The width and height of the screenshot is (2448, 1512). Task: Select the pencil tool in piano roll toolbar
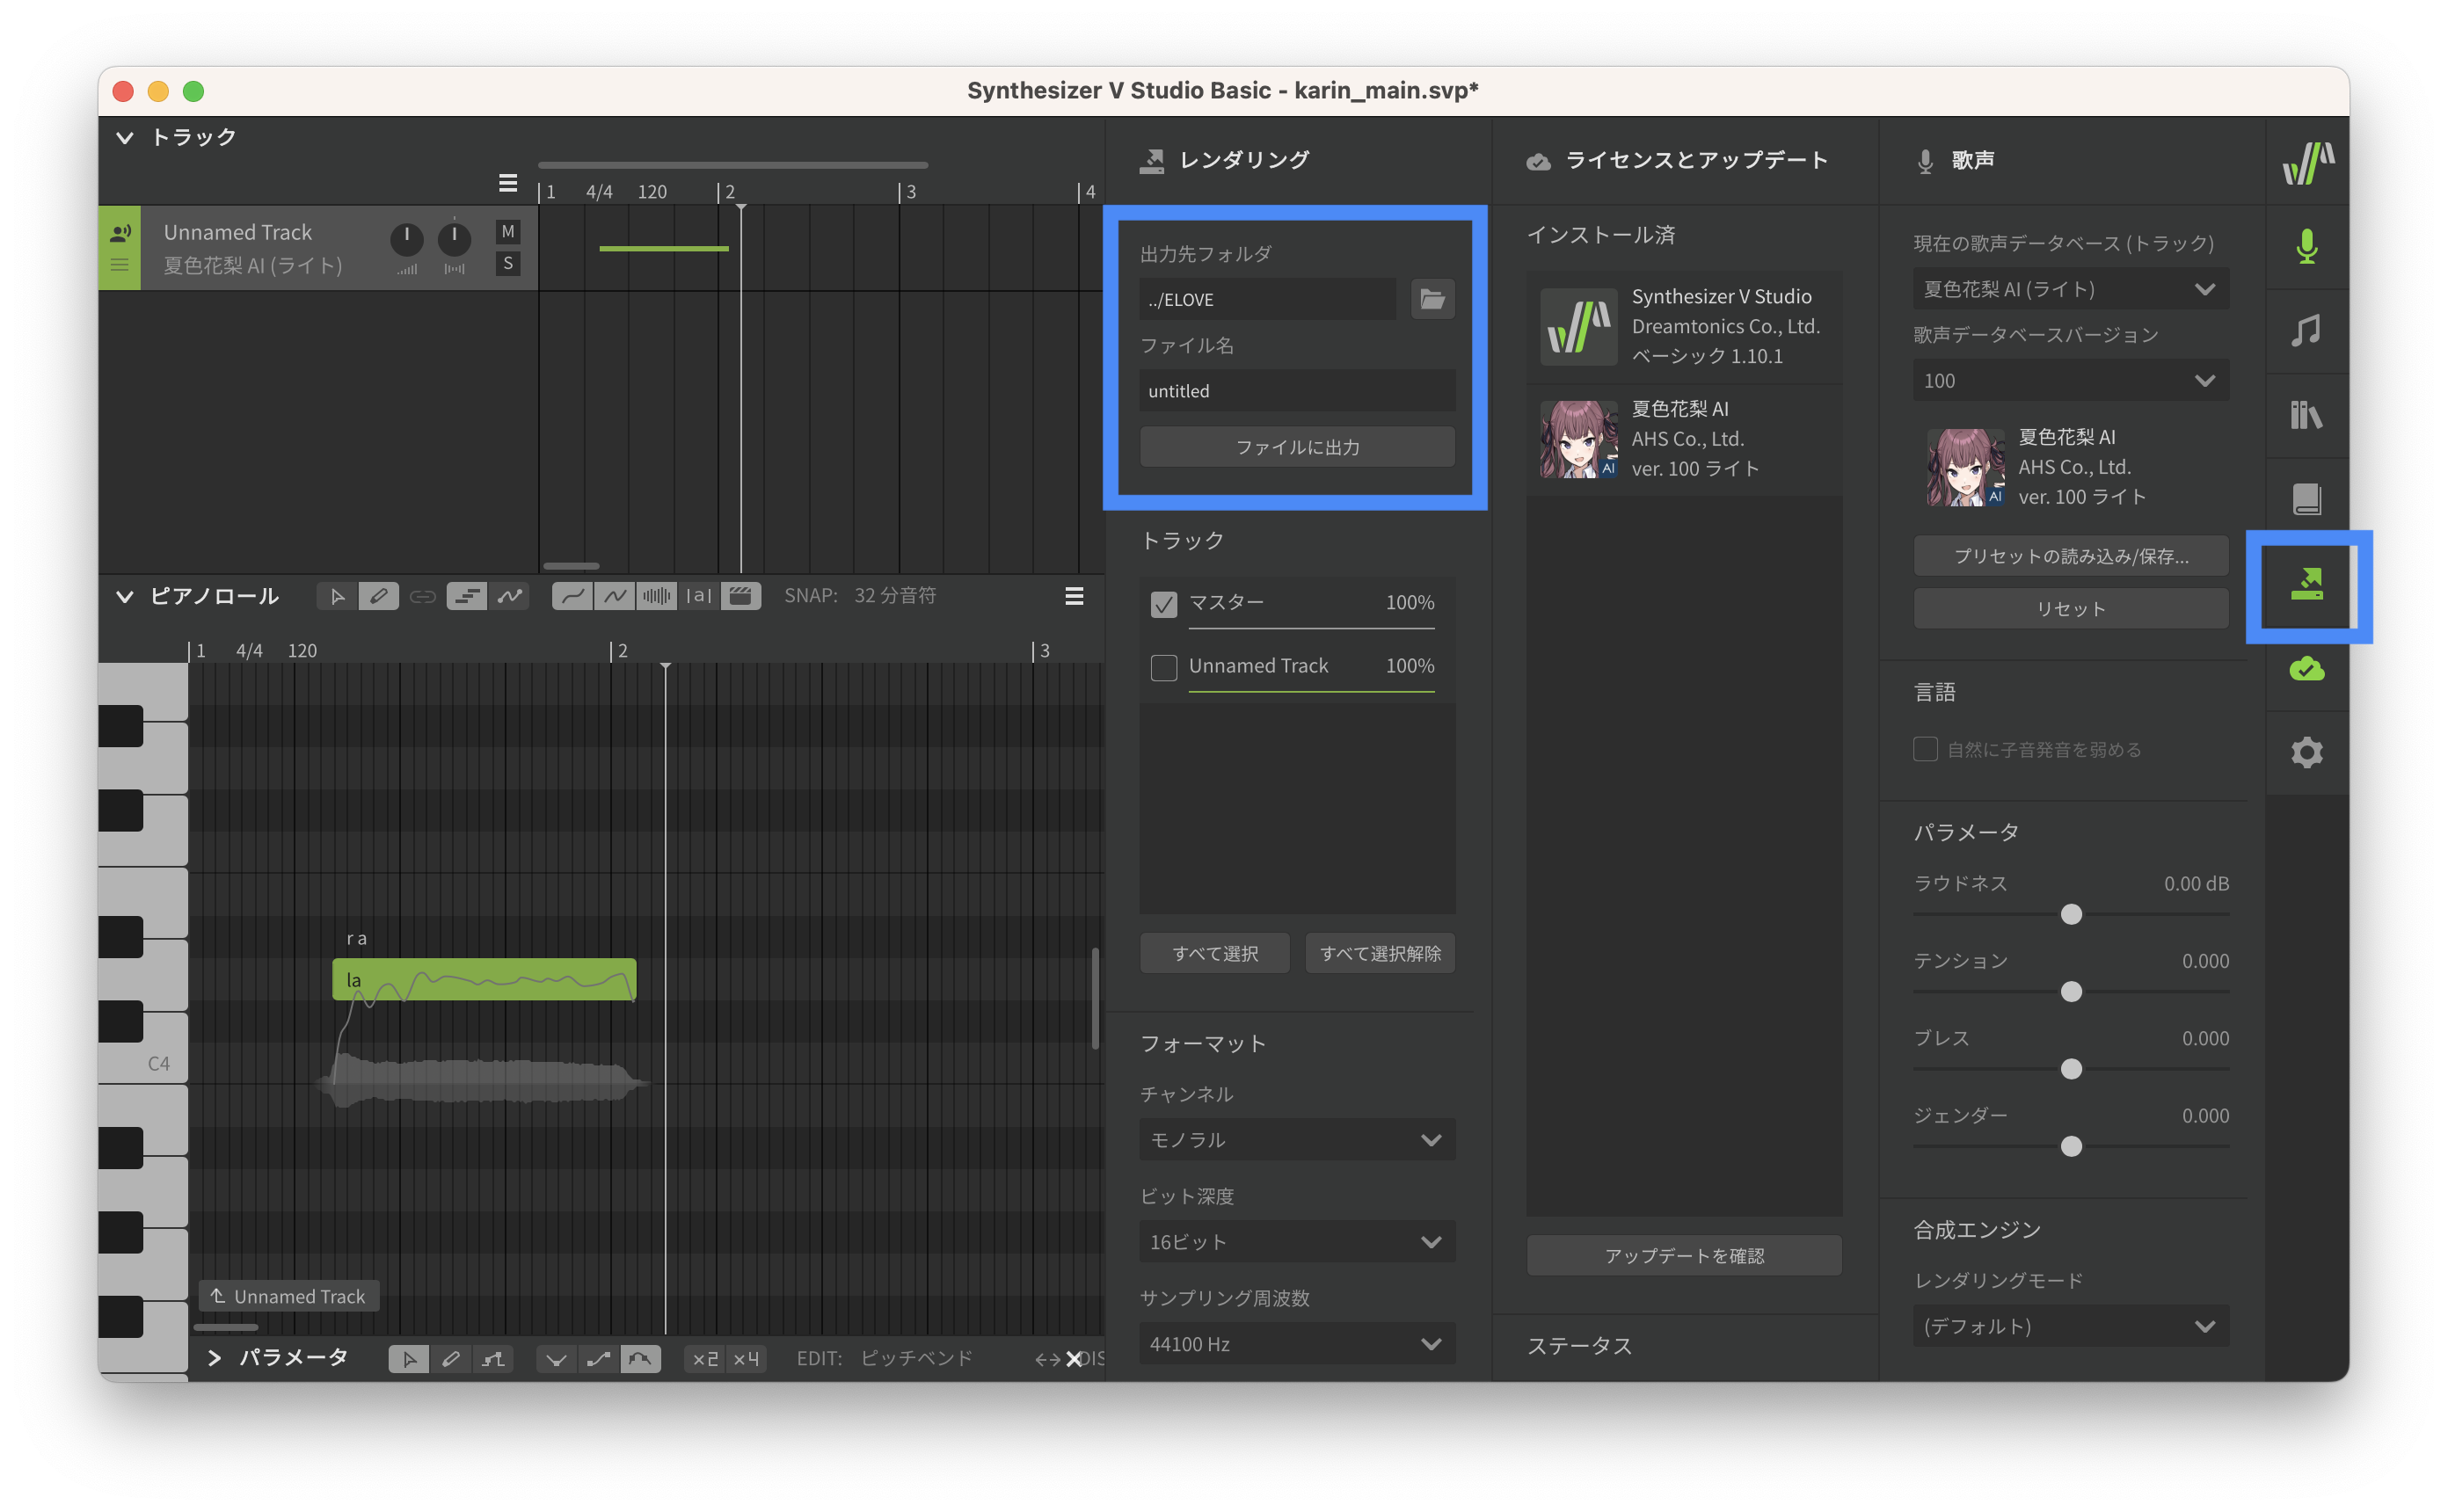378,597
